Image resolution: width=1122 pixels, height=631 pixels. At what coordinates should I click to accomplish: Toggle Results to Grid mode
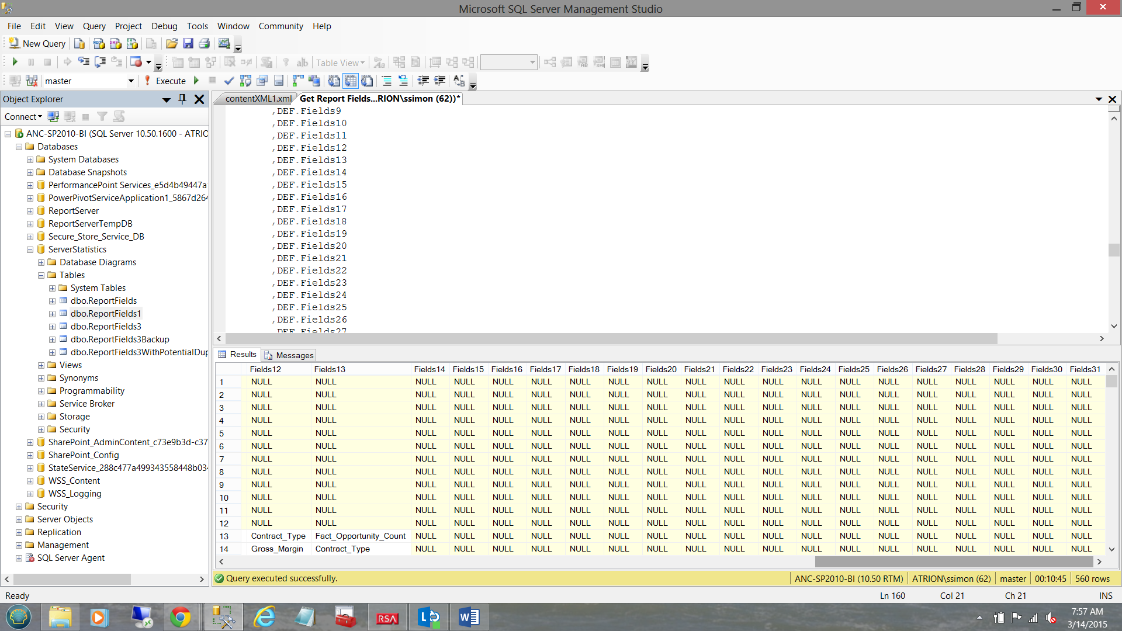[351, 81]
